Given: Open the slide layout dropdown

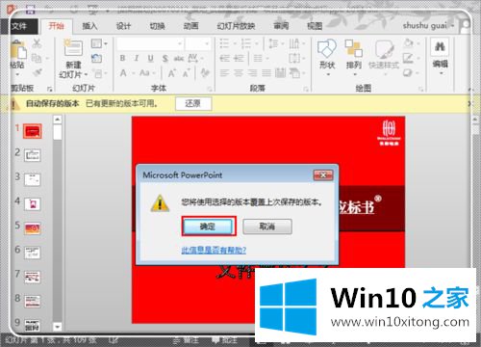Looking at the screenshot, I should 99,43.
